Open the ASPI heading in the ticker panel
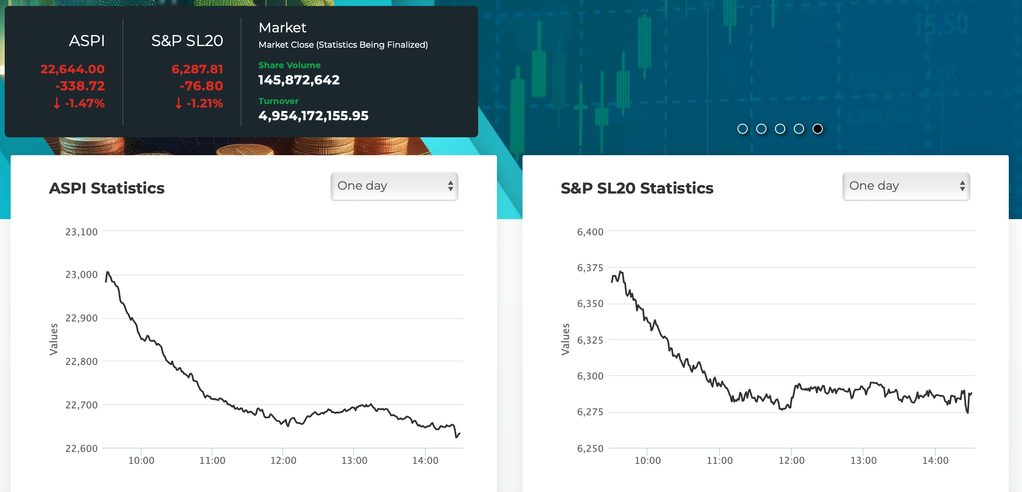The width and height of the screenshot is (1022, 492). (x=87, y=41)
